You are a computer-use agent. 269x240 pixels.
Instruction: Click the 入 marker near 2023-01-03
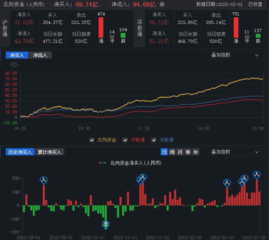[227, 183]
